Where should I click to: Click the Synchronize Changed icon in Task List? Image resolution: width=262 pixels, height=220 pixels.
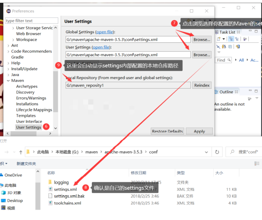pos(238,47)
